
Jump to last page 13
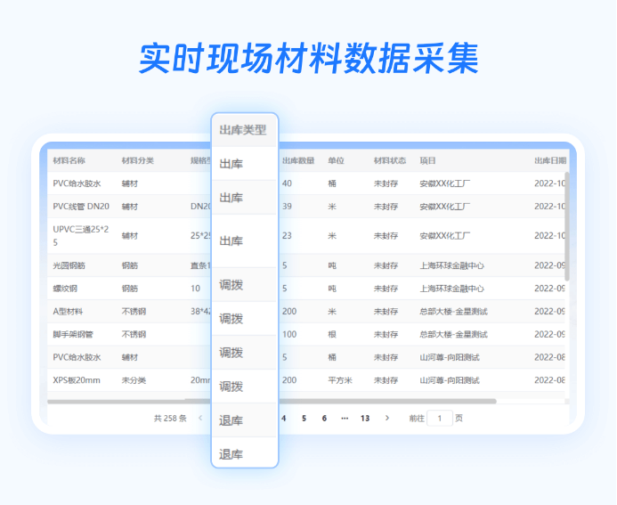click(365, 418)
